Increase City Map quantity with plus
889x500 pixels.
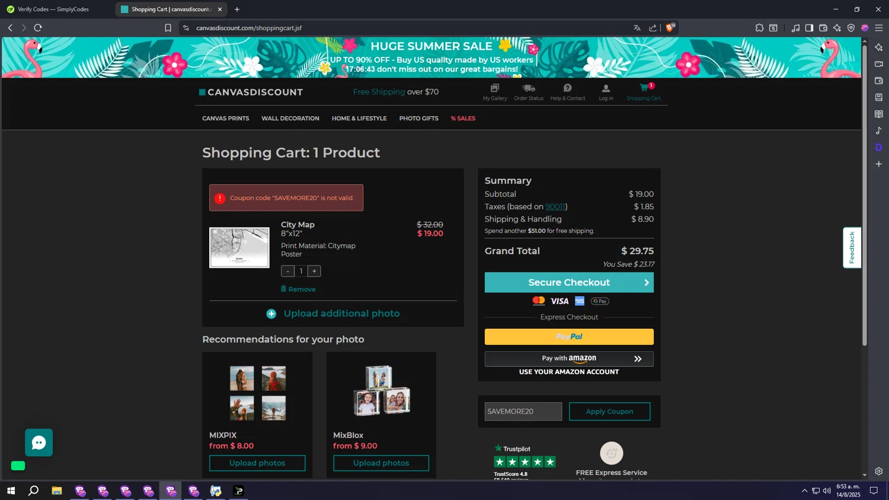pyautogui.click(x=314, y=271)
